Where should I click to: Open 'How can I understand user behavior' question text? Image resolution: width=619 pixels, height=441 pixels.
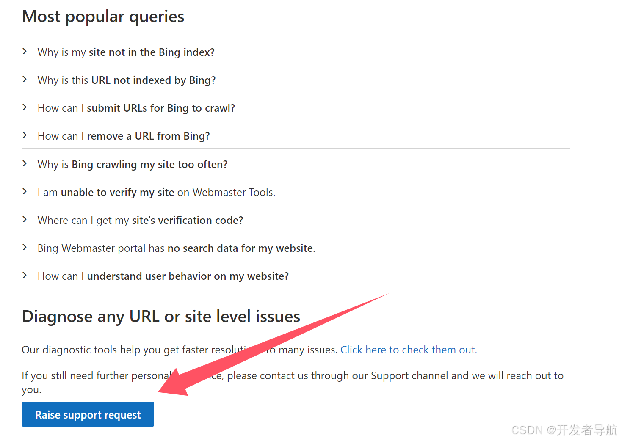[x=163, y=276]
